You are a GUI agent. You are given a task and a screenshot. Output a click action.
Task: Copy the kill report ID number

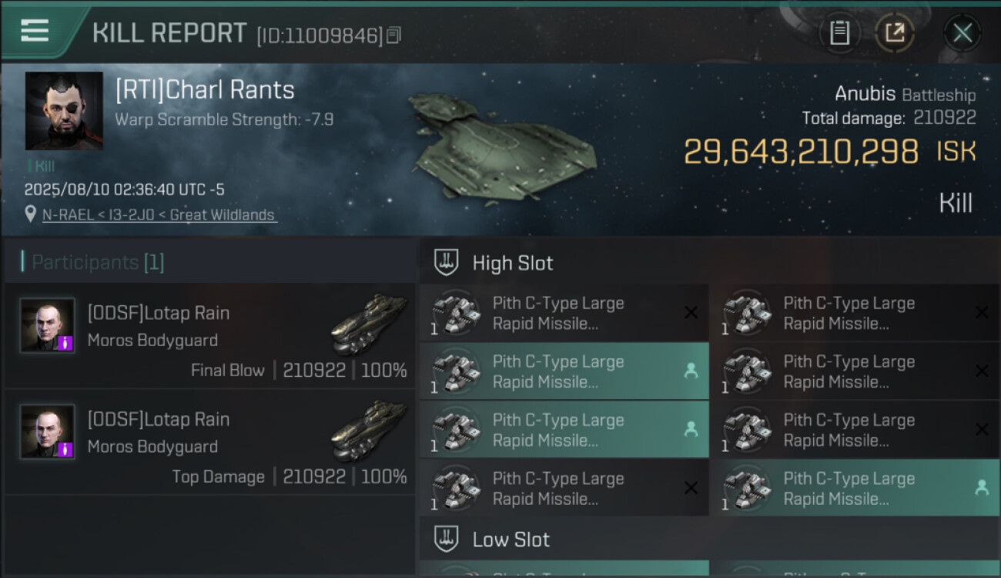(x=394, y=35)
